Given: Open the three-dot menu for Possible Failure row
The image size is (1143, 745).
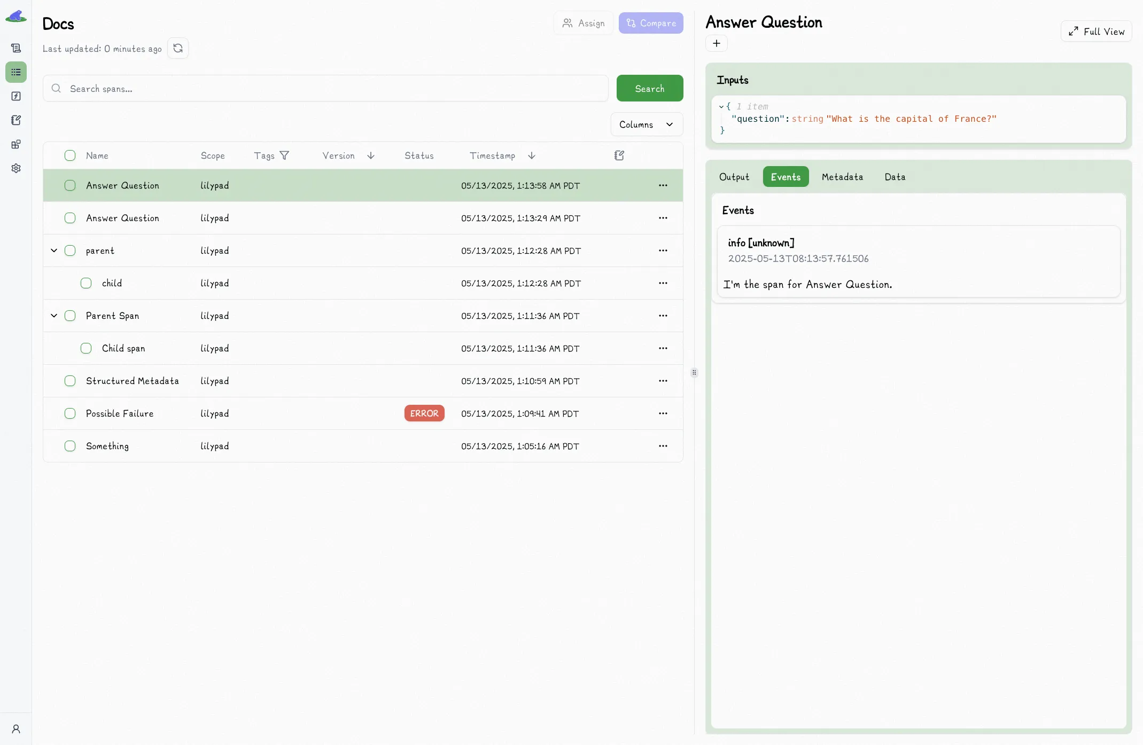Looking at the screenshot, I should point(663,413).
